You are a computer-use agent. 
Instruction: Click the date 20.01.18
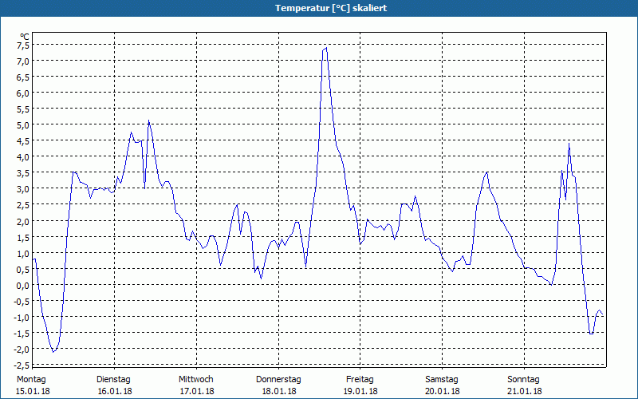(x=443, y=391)
